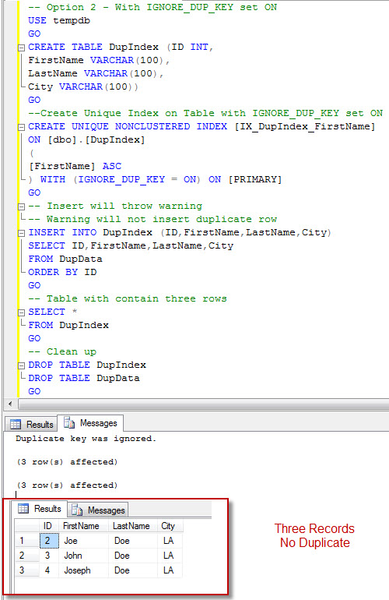Select the cell with ID 2
The height and width of the screenshot is (600, 389).
[49, 541]
